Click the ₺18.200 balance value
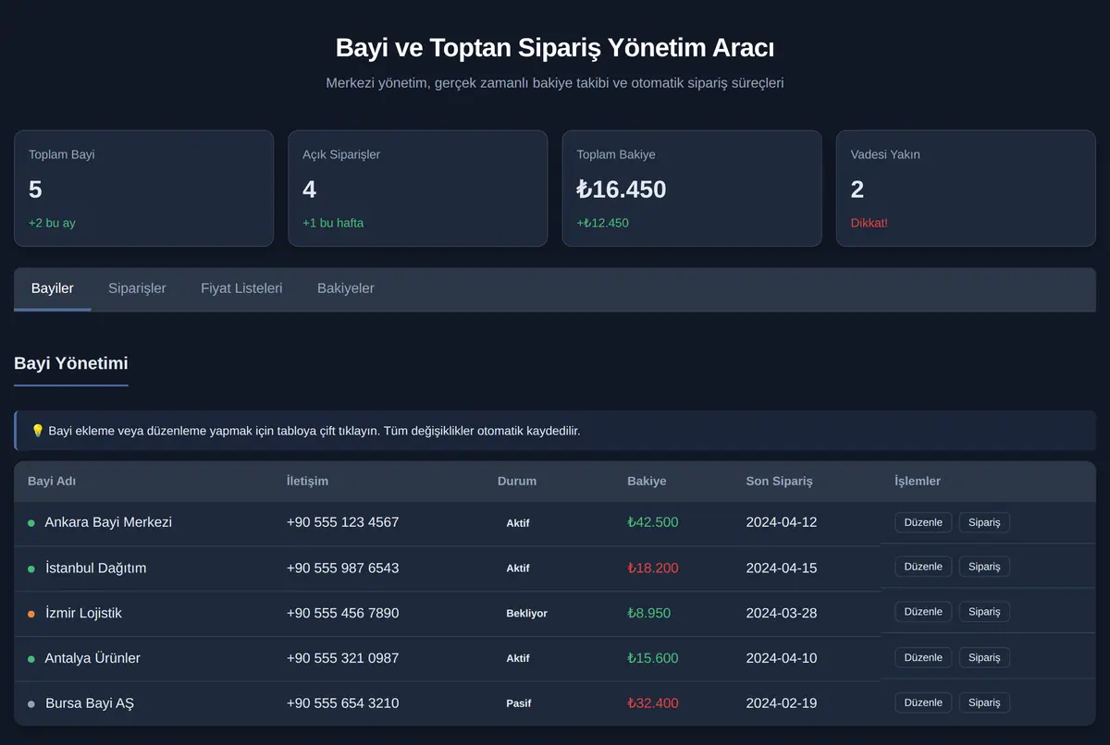Image resolution: width=1110 pixels, height=745 pixels. coord(653,568)
